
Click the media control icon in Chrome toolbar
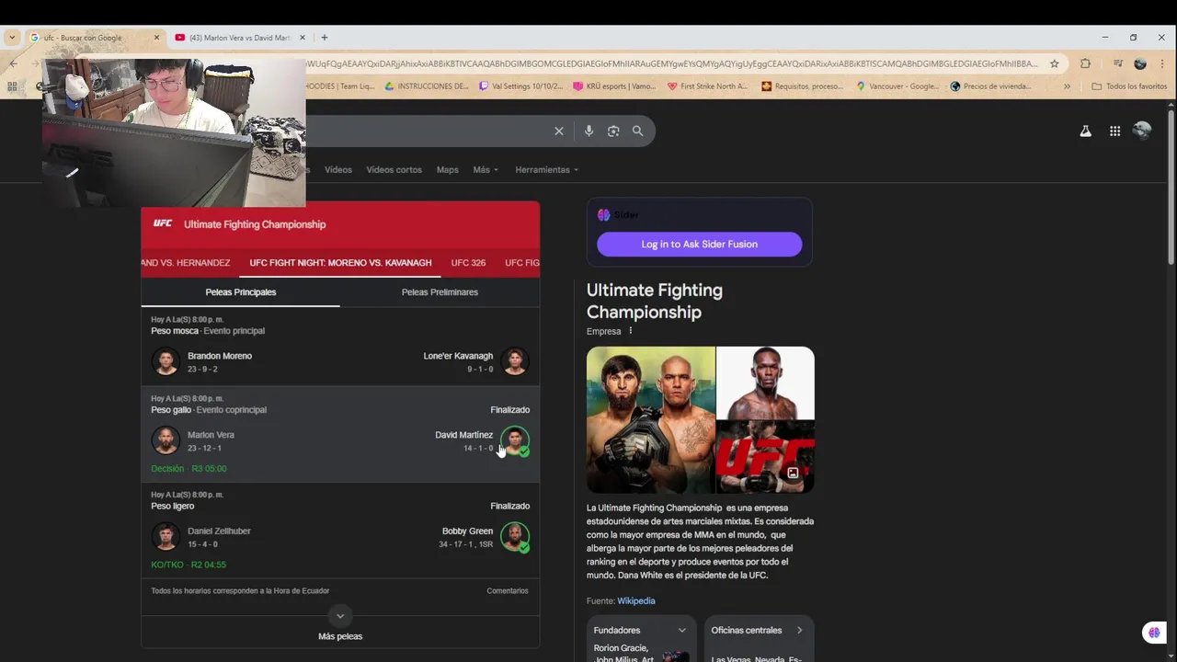point(1117,63)
